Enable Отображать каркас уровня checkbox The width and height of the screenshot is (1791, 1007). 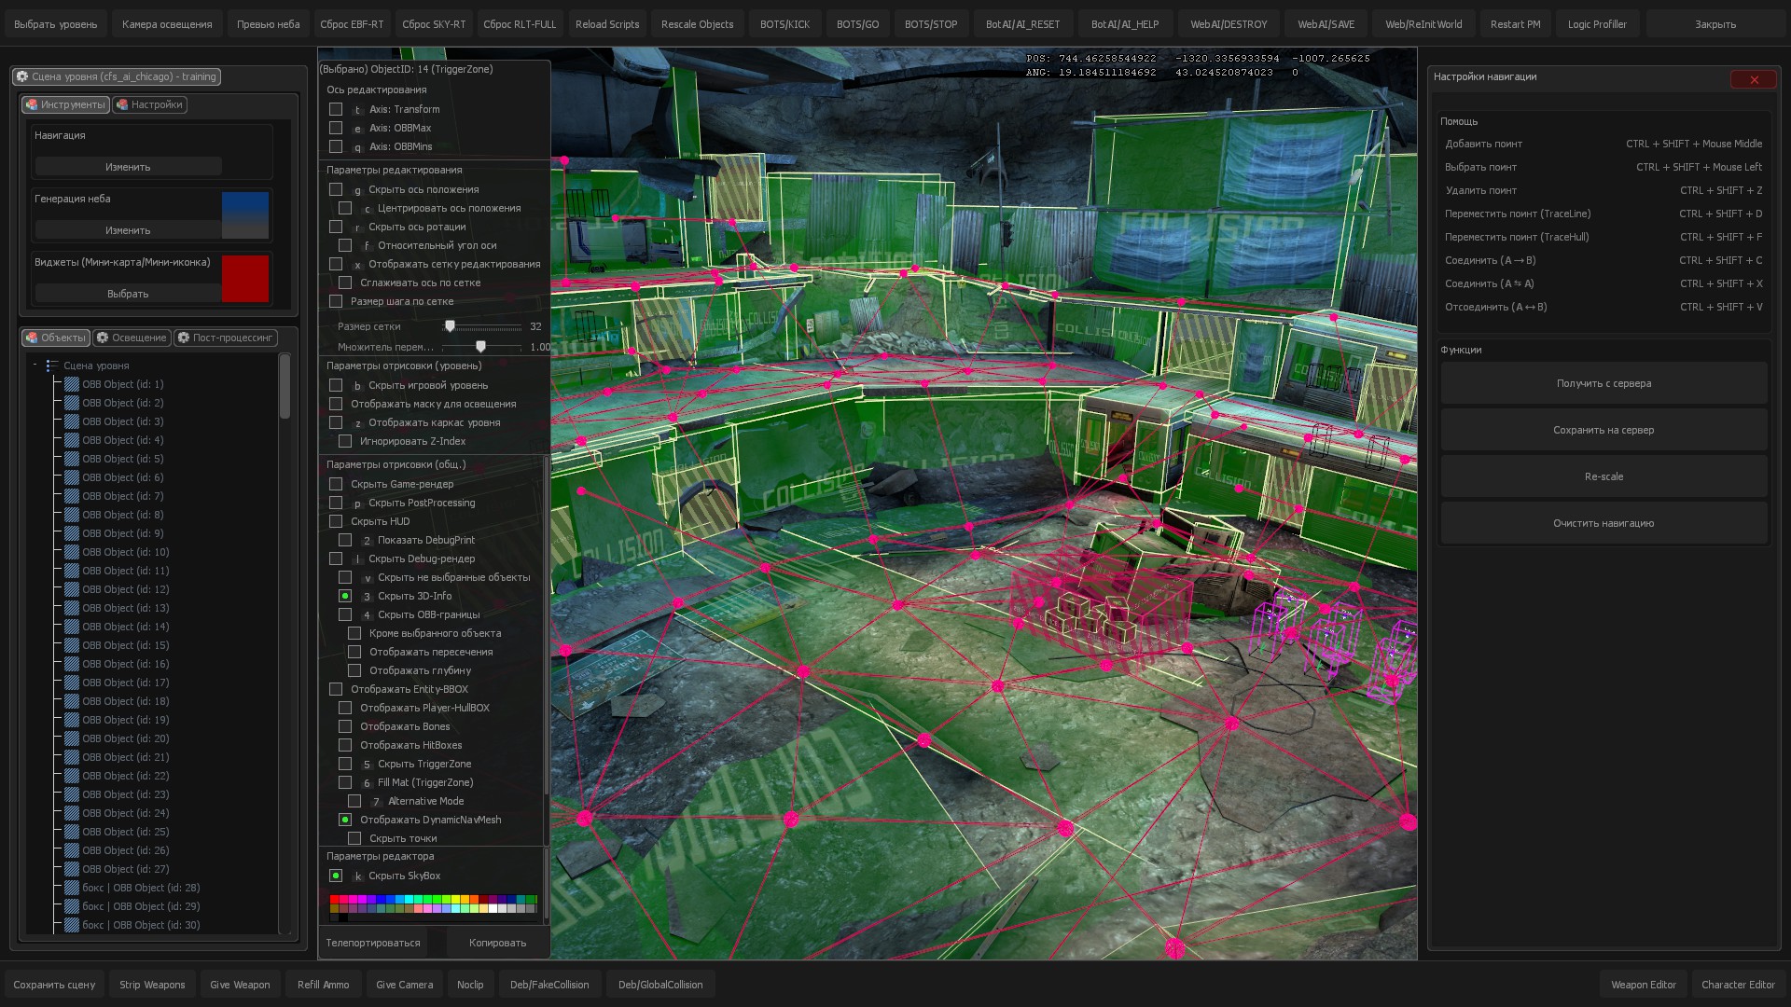click(336, 422)
